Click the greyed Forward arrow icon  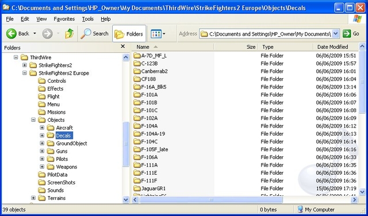click(47, 34)
